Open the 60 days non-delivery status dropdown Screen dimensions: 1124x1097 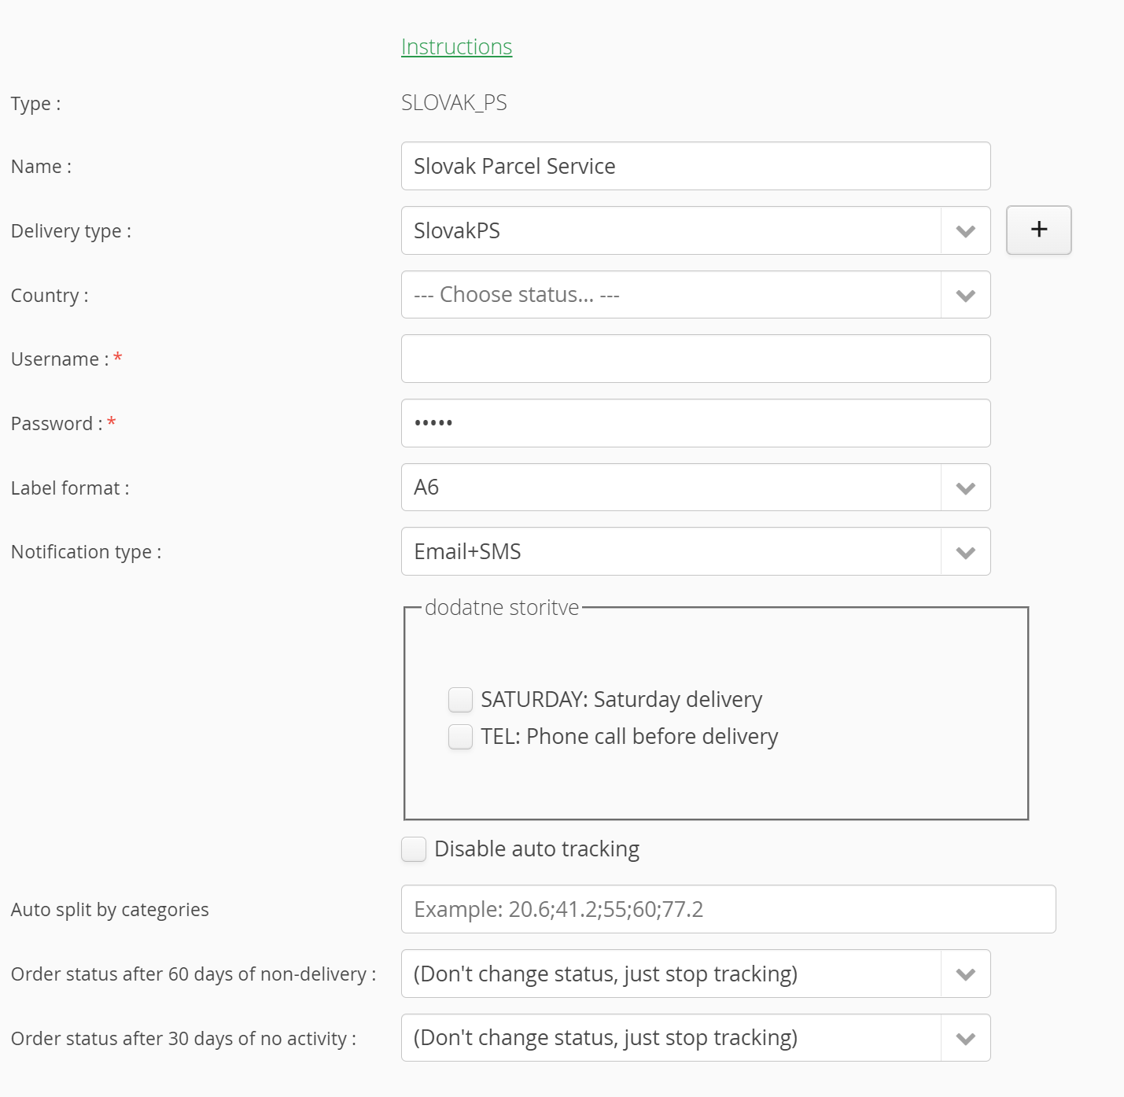(695, 974)
